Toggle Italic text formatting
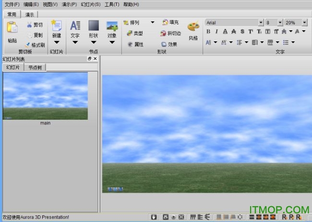Viewport: 312px width, 222px height. point(216,32)
